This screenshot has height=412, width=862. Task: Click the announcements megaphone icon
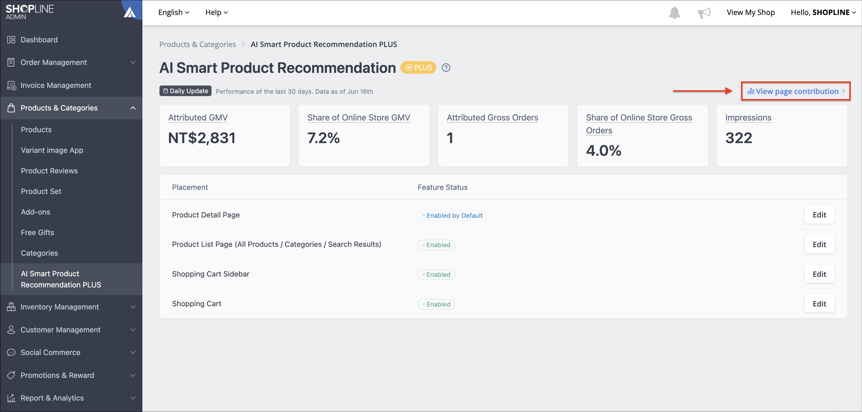click(x=704, y=13)
